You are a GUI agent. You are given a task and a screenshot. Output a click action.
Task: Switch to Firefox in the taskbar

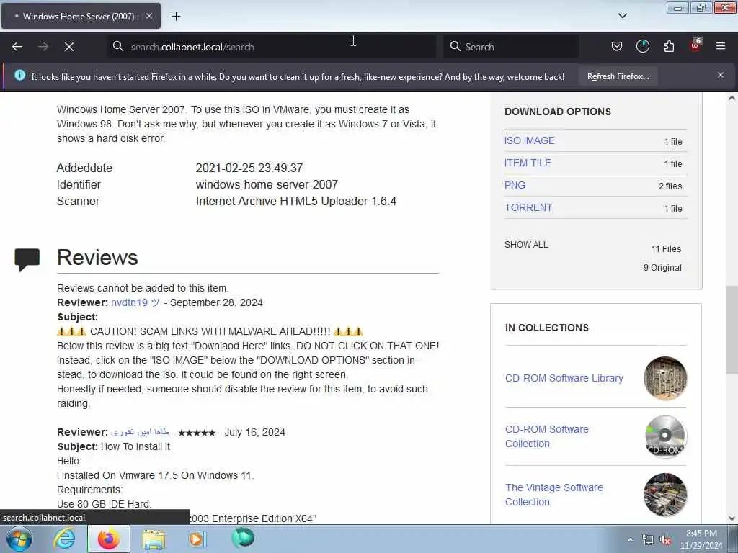(108, 539)
